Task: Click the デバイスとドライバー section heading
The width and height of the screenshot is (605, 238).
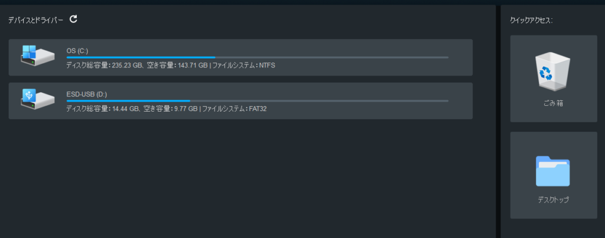Action: [35, 20]
